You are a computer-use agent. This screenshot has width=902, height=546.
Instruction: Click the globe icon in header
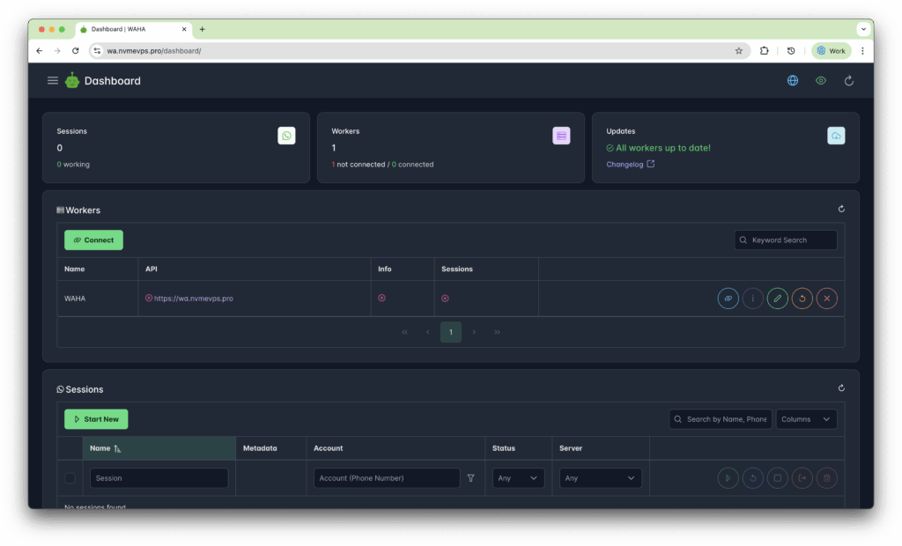tap(793, 81)
